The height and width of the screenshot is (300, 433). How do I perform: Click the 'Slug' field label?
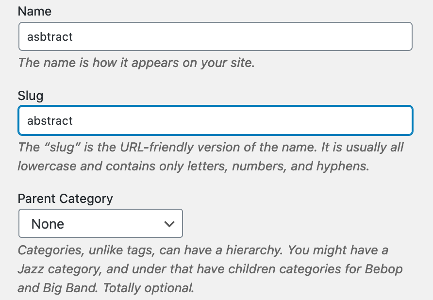[31, 96]
